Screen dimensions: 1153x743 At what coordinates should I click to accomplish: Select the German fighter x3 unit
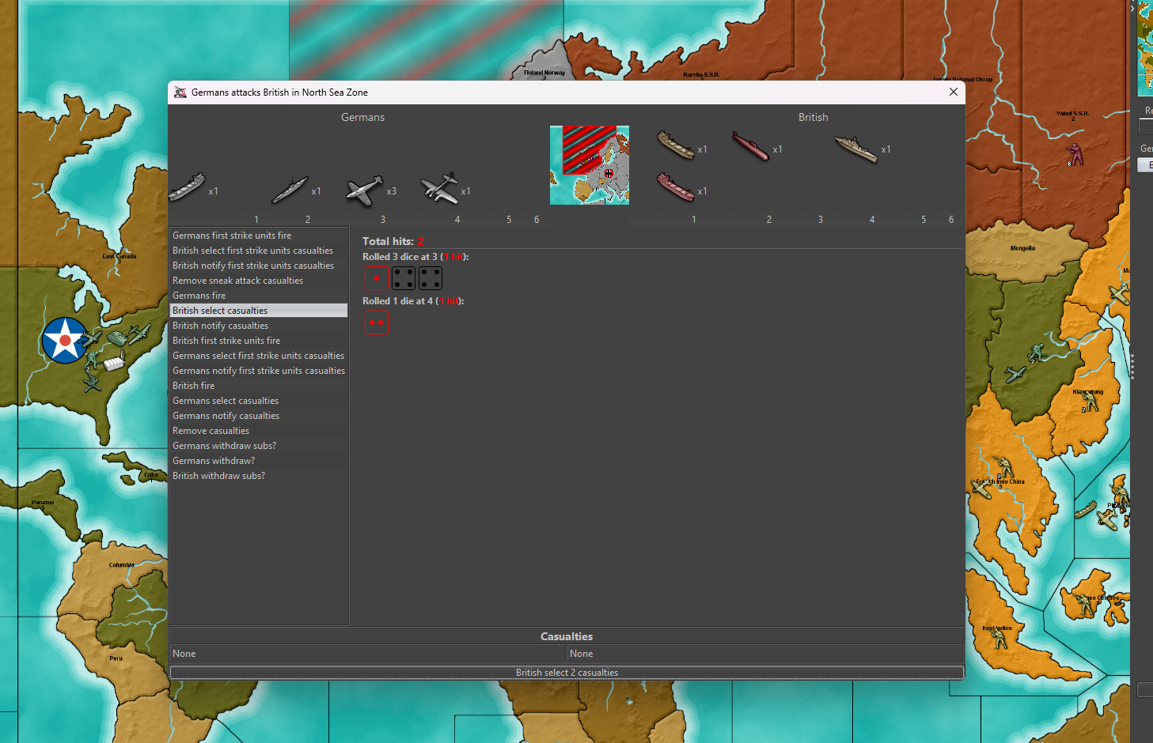(x=364, y=190)
